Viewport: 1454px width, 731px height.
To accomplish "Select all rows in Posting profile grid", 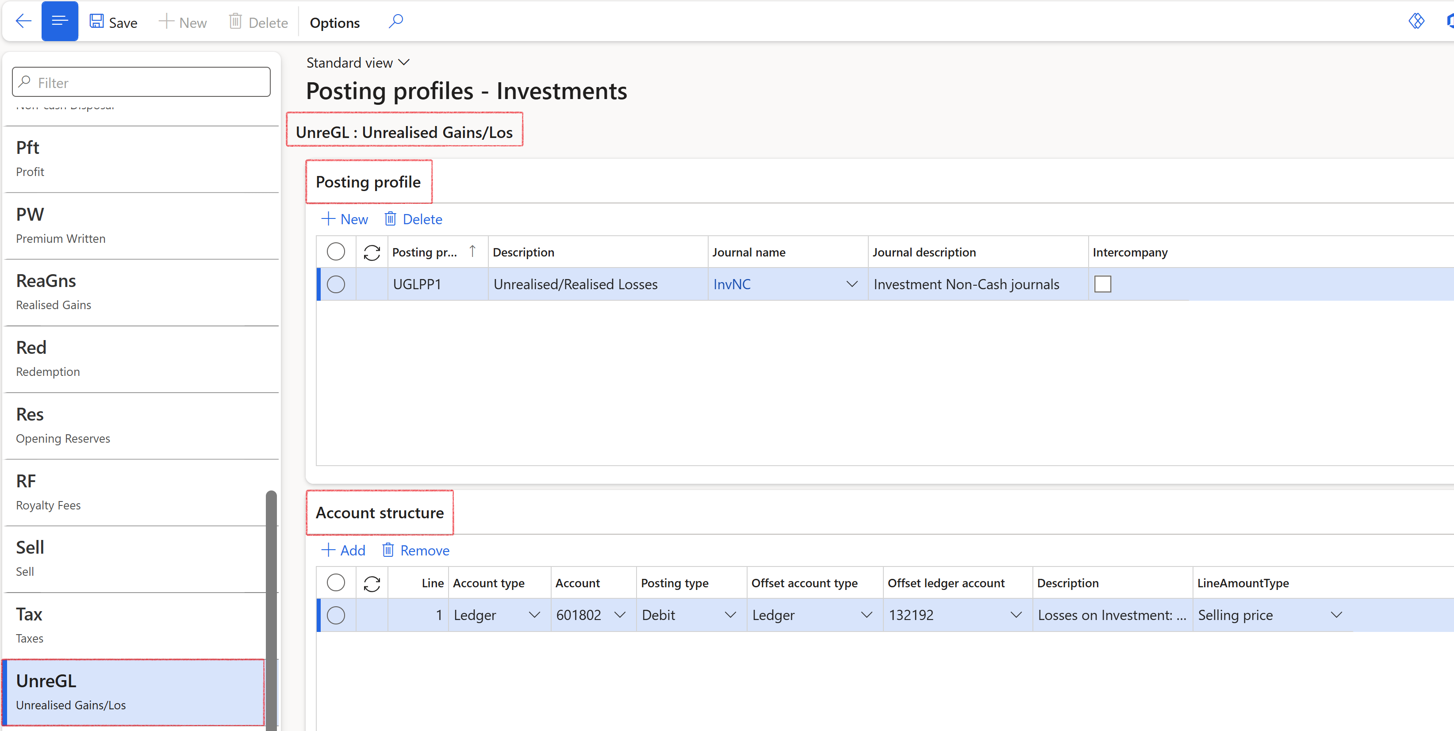I will (336, 251).
